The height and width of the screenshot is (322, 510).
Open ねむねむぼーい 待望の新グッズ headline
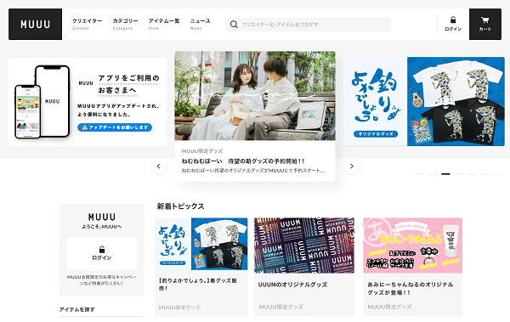[243, 161]
